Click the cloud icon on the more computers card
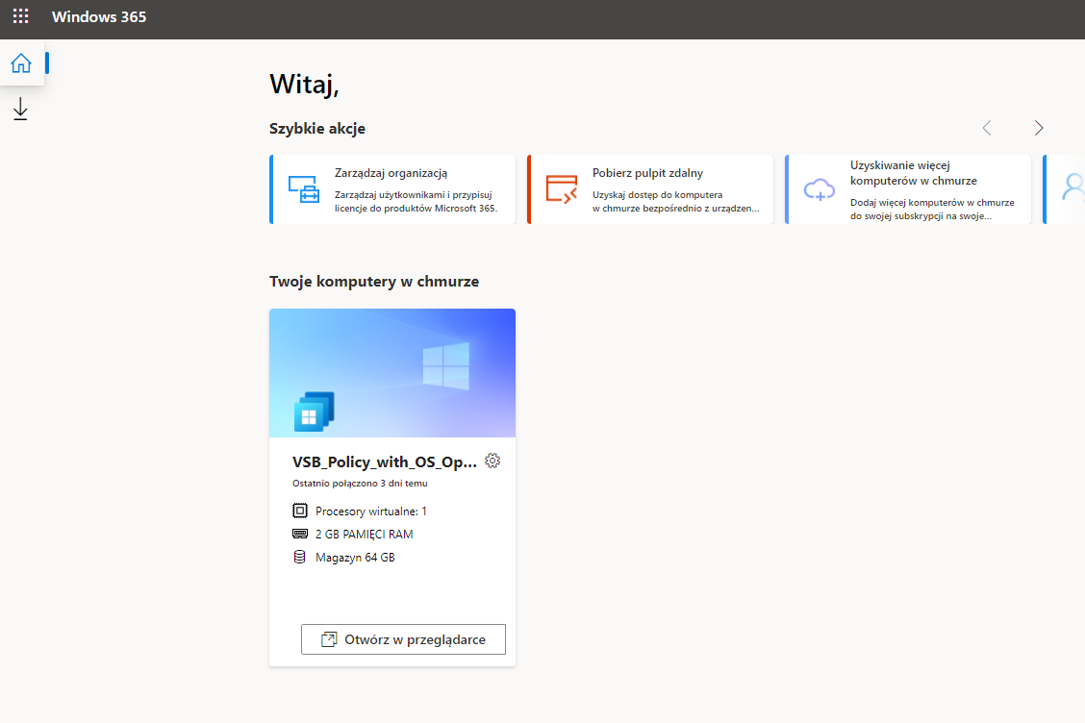The width and height of the screenshot is (1085, 723). (819, 188)
